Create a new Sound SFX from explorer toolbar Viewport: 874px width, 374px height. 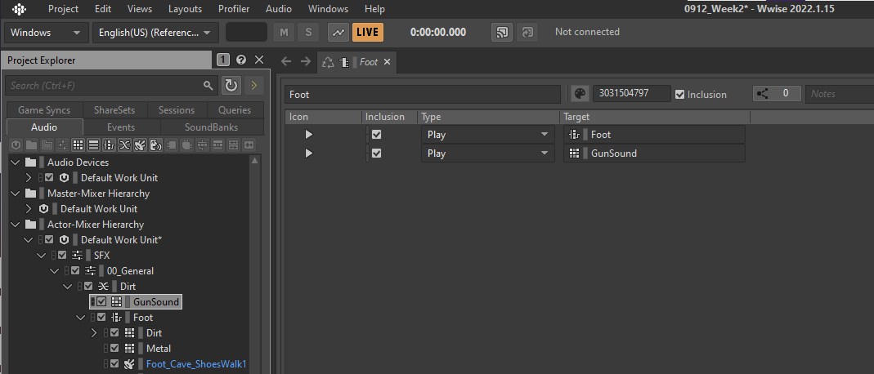[x=140, y=145]
